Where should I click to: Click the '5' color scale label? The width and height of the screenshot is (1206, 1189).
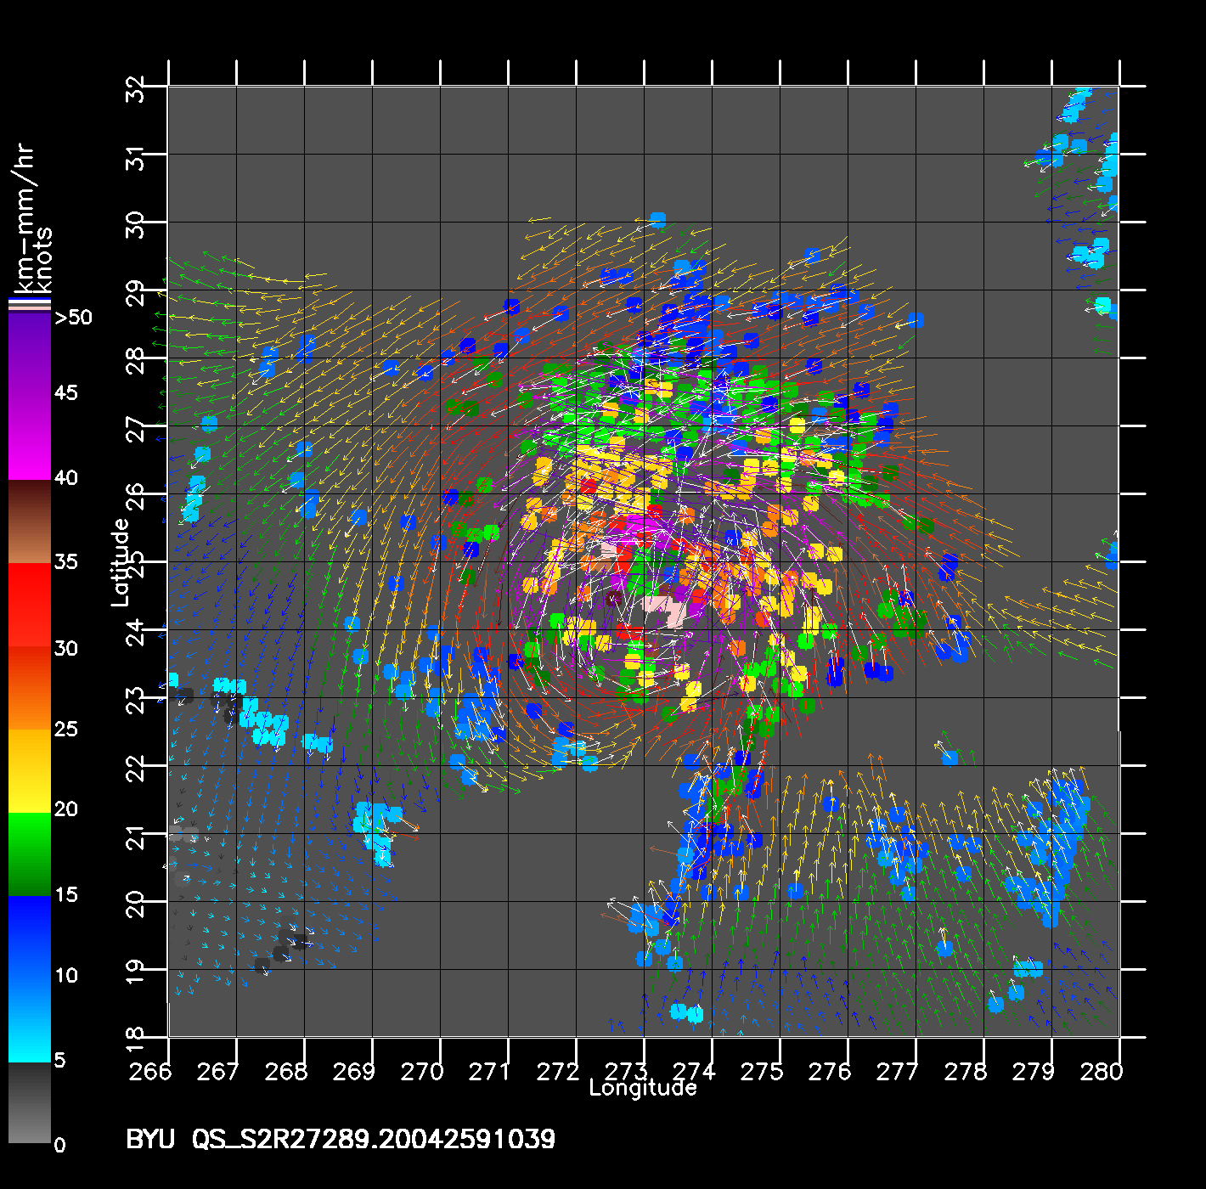[59, 1060]
